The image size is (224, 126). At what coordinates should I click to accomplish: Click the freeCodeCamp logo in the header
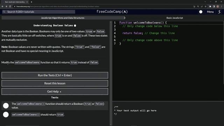click(112, 12)
